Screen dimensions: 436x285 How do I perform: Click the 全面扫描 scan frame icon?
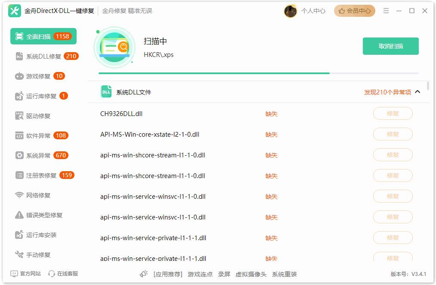(19, 36)
